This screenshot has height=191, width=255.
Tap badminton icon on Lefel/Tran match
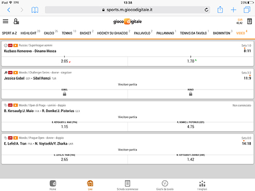coord(6,138)
